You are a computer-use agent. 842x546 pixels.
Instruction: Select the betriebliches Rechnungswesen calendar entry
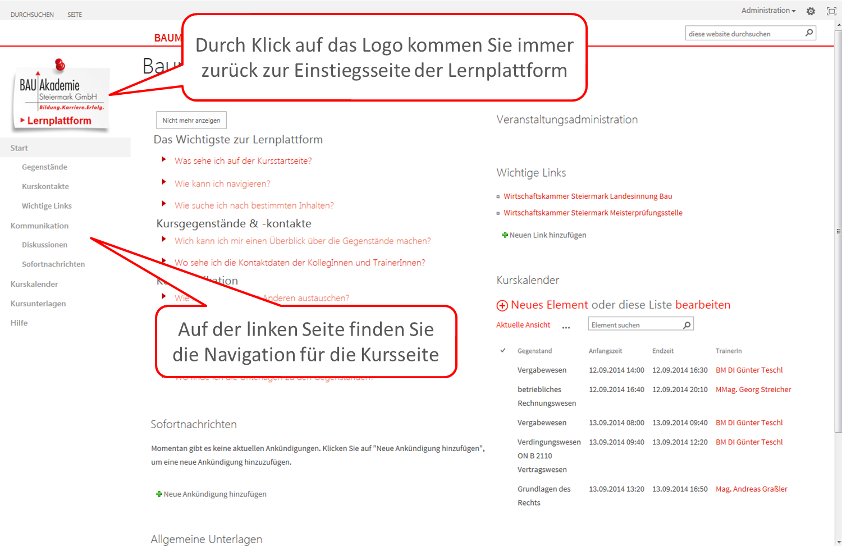click(x=547, y=396)
